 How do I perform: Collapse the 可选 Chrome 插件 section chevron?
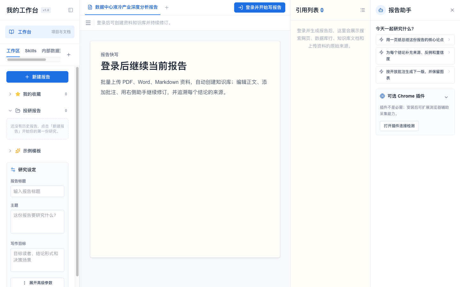coord(446,97)
